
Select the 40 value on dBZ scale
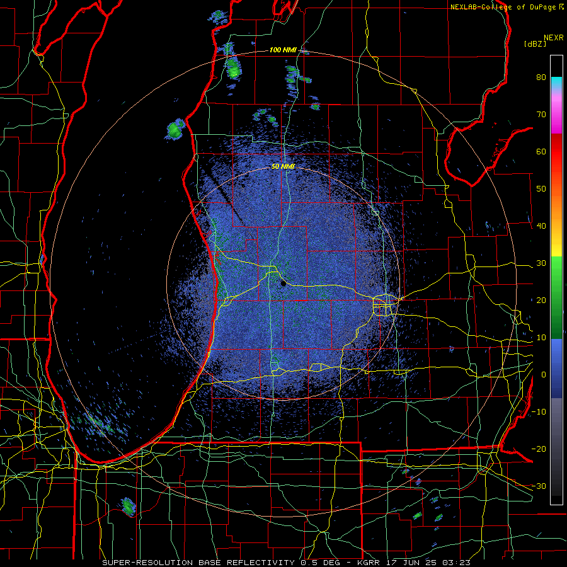point(541,226)
